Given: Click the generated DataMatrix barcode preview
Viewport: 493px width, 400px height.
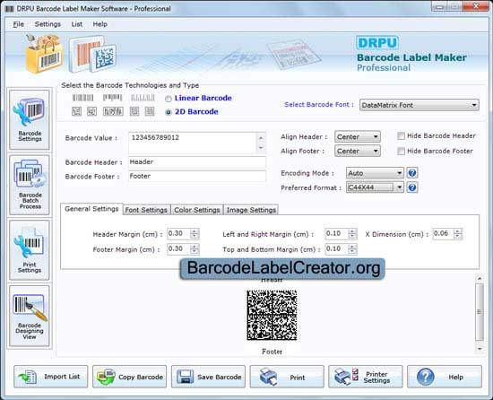Looking at the screenshot, I should coord(272,315).
